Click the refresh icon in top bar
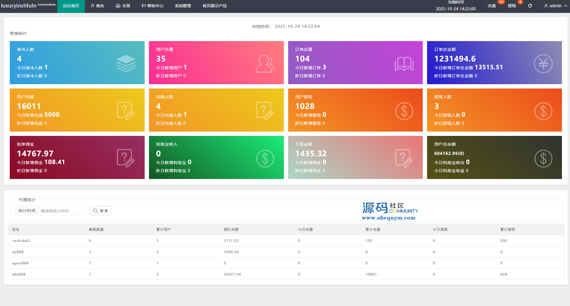The width and height of the screenshot is (570, 306). 530,6
